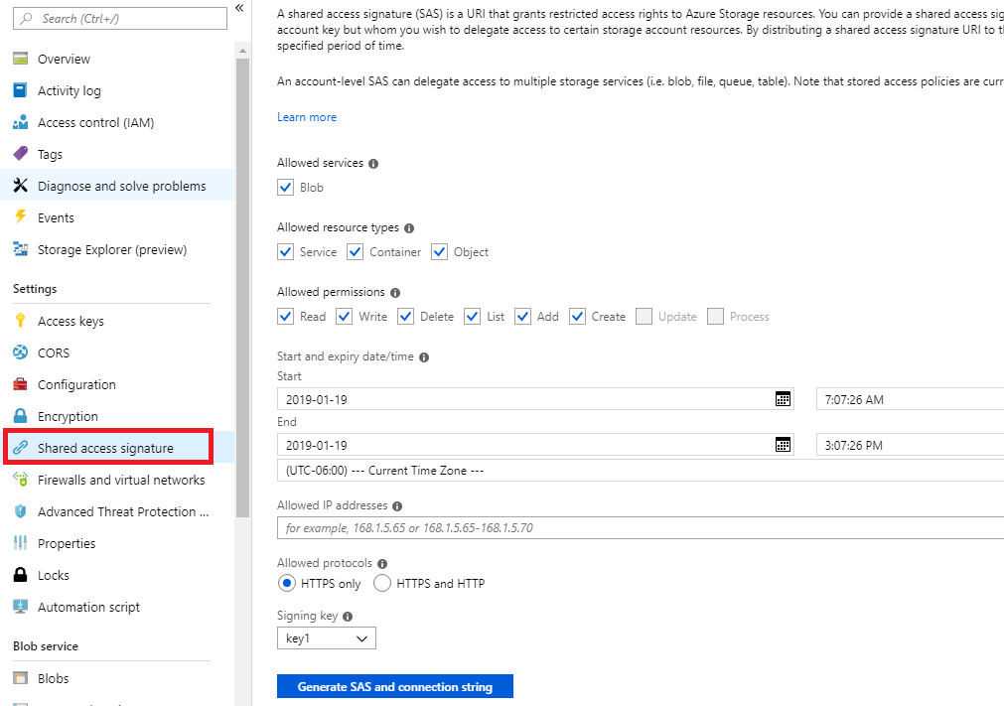Uncheck the Add permission checkbox
This screenshot has width=1004, height=706.
[x=523, y=317]
